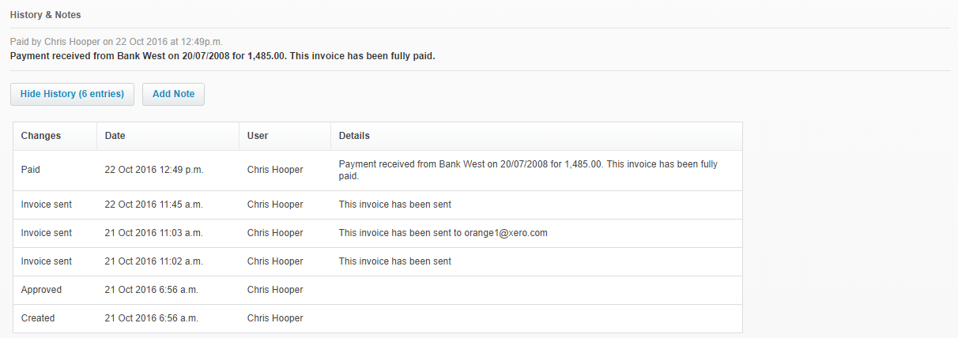The width and height of the screenshot is (958, 338).
Task: Click the Approved entry in Changes column
Action: [x=41, y=290]
